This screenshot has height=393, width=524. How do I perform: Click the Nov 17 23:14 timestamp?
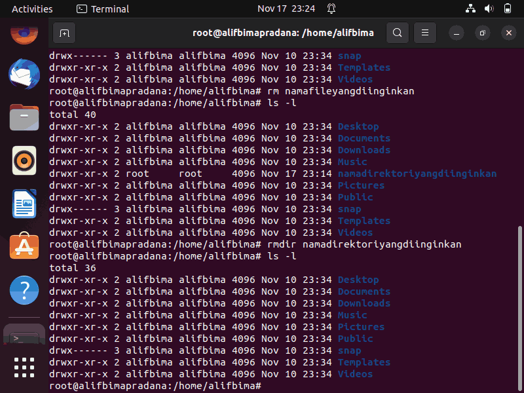pos(297,174)
